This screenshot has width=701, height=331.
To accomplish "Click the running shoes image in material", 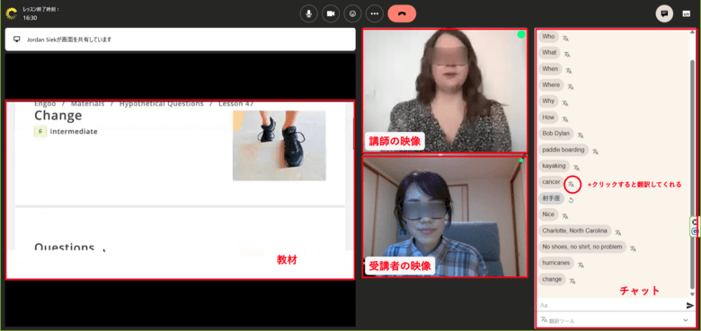I will [280, 145].
